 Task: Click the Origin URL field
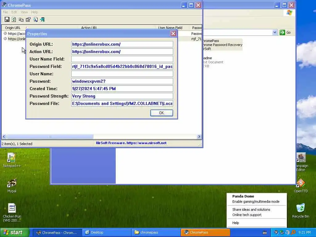[122, 44]
